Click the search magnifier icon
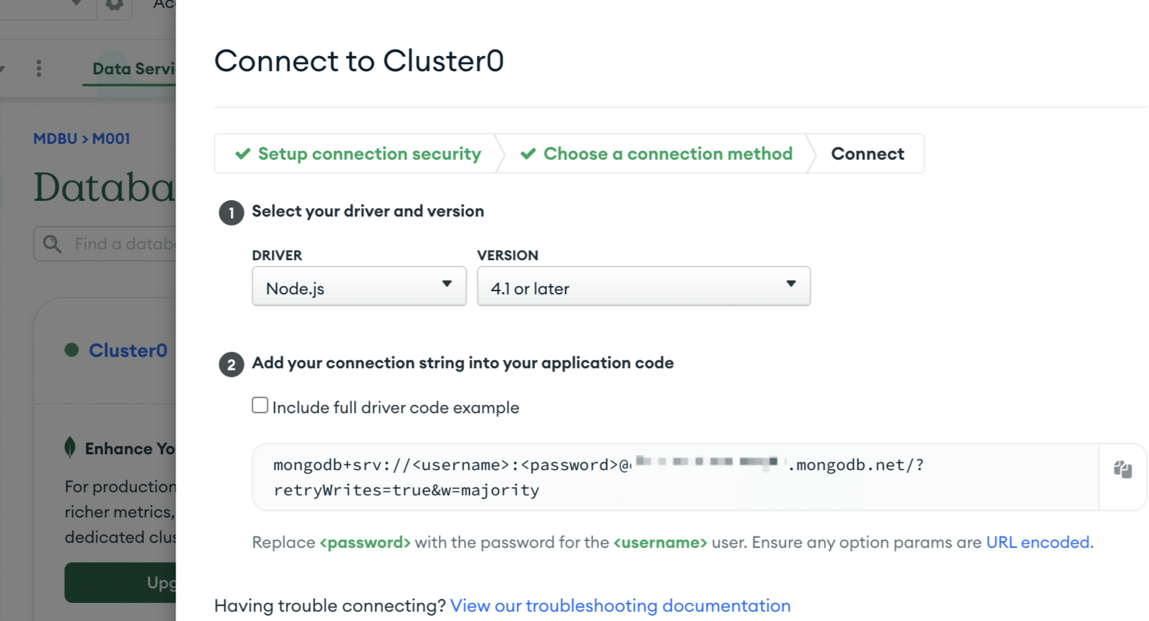 pos(52,244)
